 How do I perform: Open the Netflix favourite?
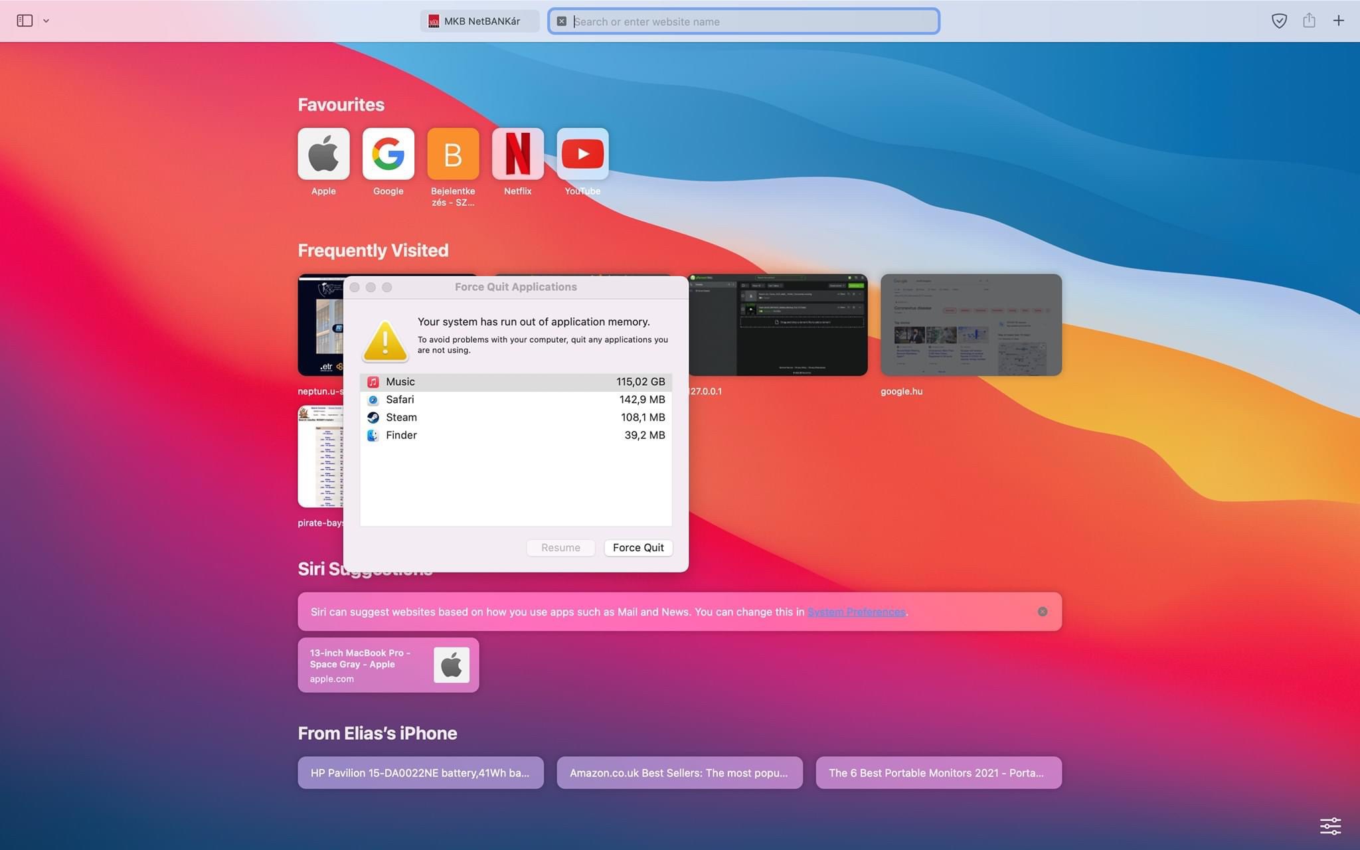(518, 154)
